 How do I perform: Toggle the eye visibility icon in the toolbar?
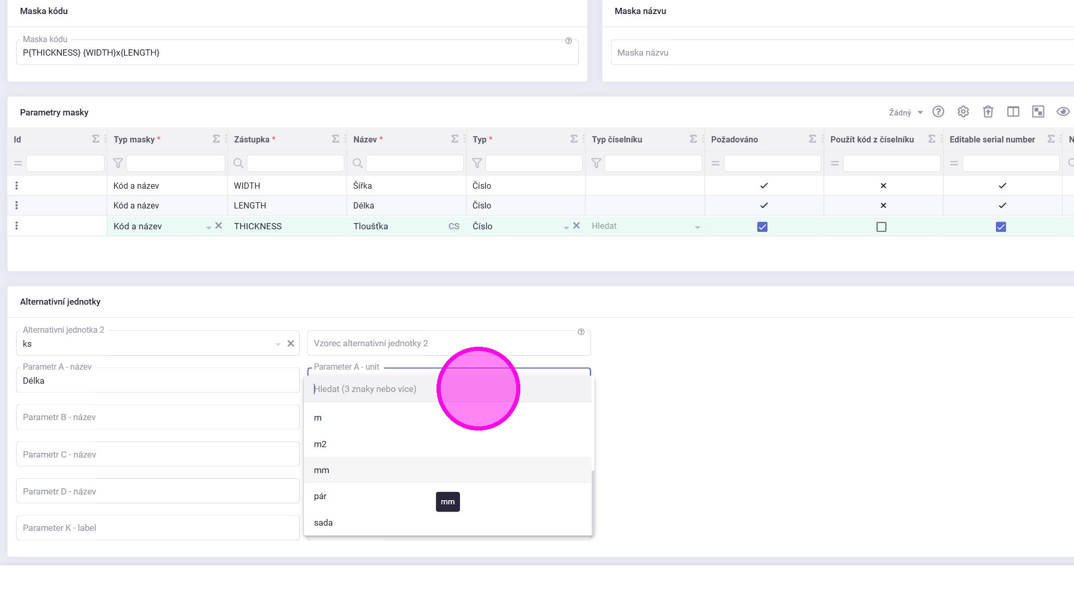[1063, 112]
